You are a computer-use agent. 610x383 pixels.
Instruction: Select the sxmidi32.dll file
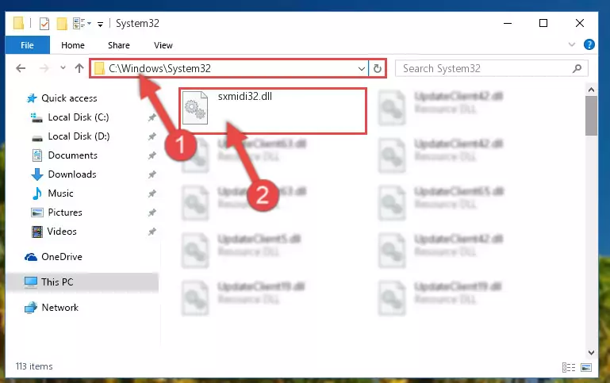click(x=272, y=111)
